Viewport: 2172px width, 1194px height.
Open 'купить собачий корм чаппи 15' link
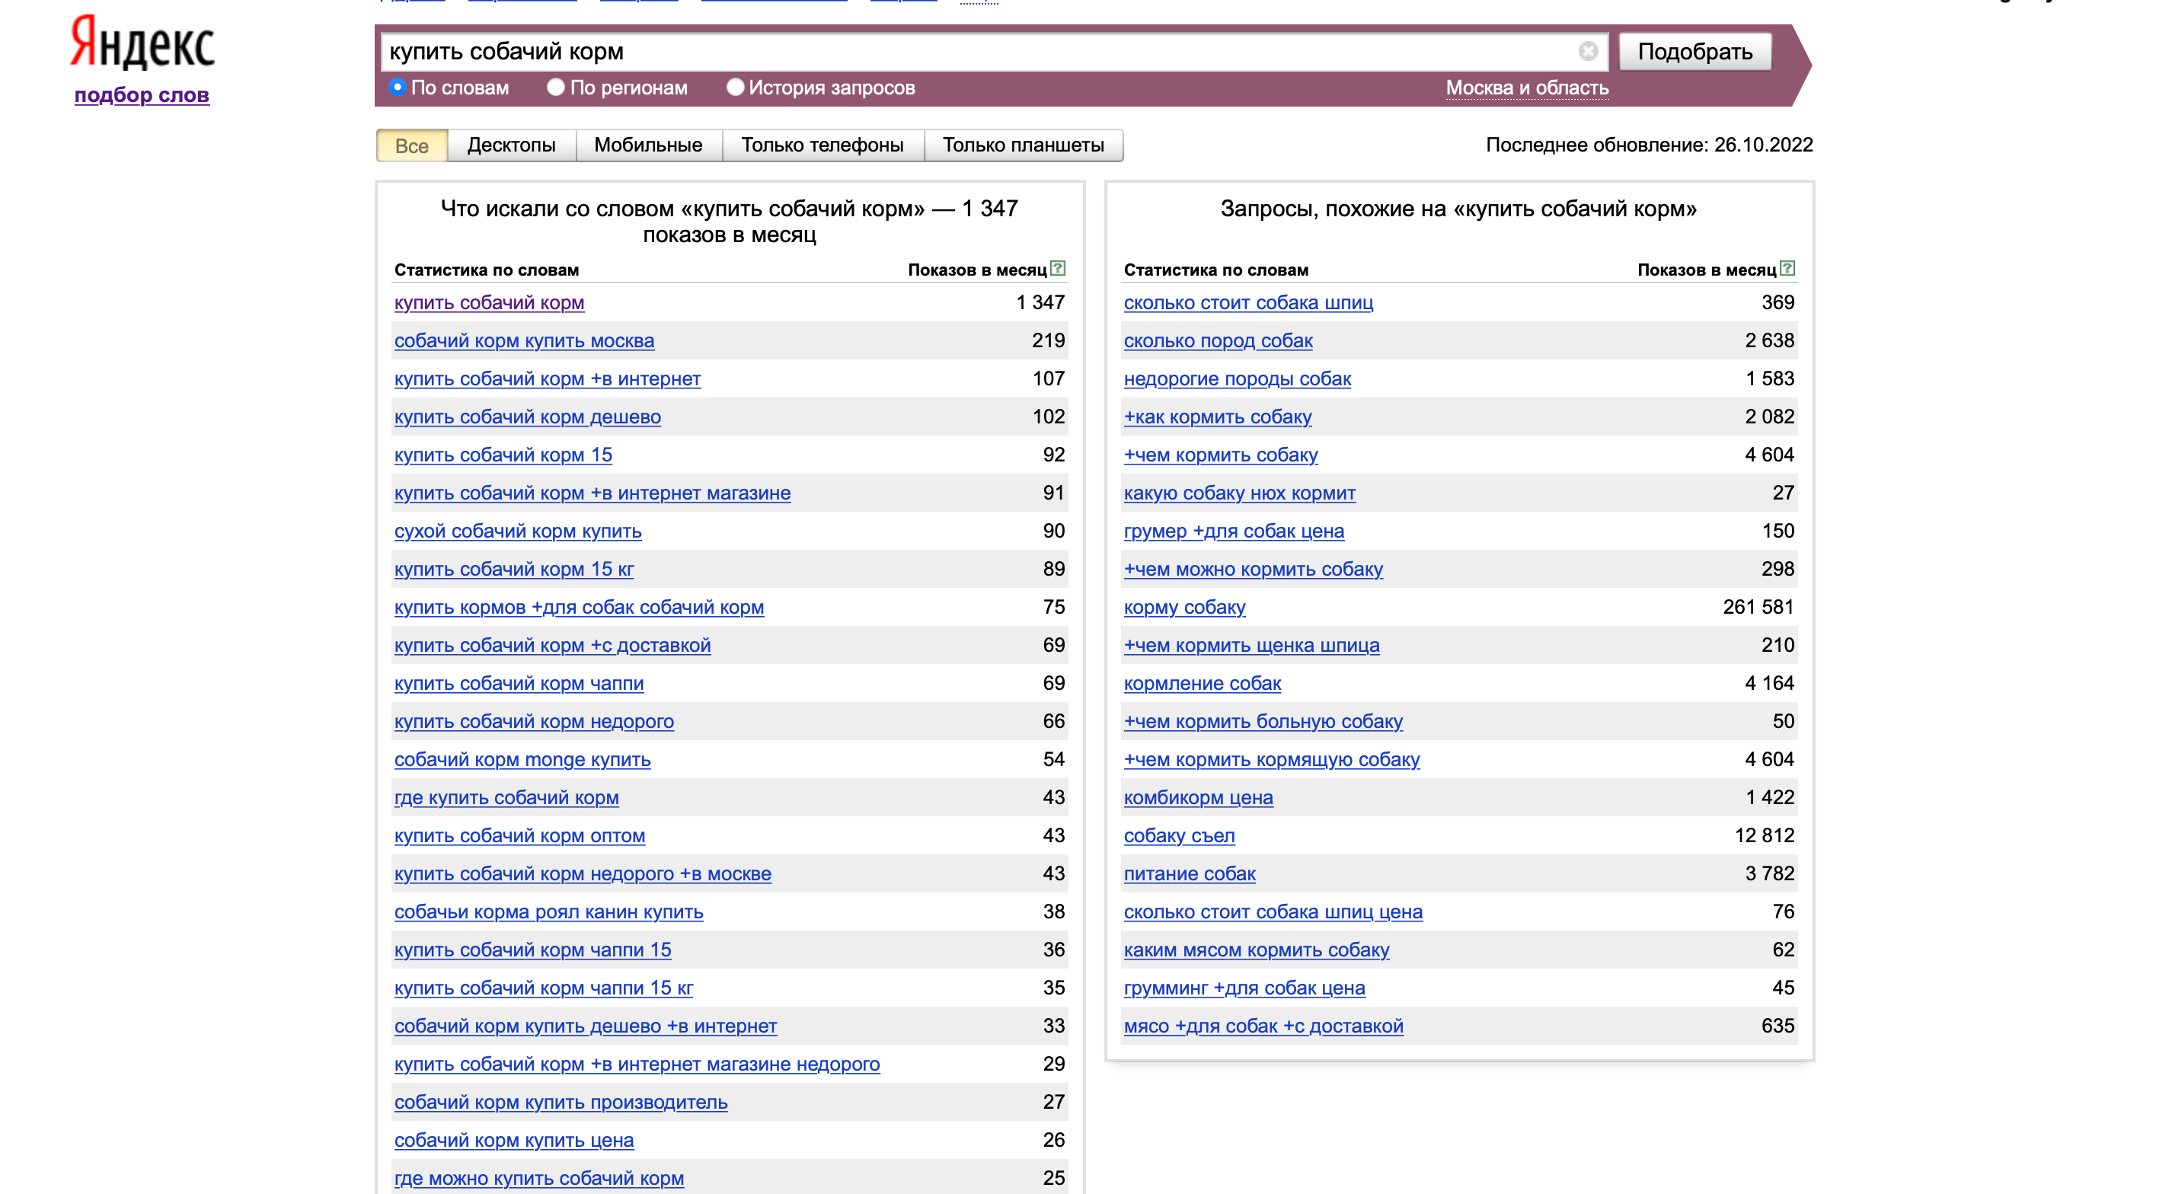tap(533, 950)
